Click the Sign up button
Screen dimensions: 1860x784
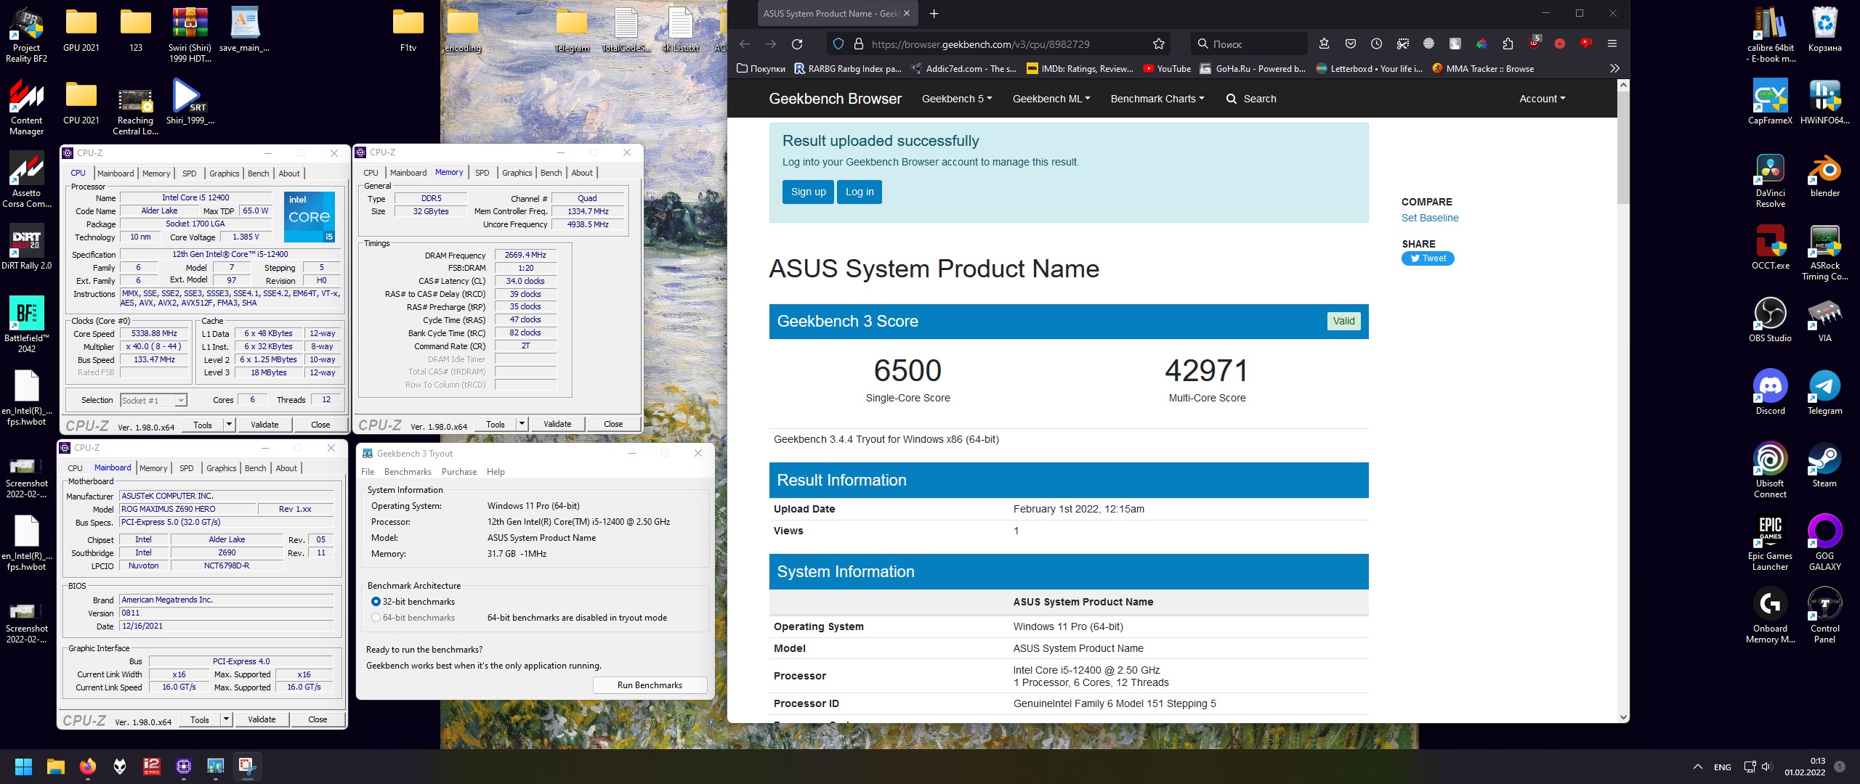[x=809, y=192]
